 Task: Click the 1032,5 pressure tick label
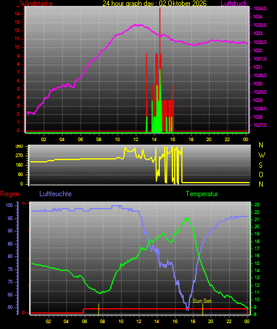tap(260, 42)
